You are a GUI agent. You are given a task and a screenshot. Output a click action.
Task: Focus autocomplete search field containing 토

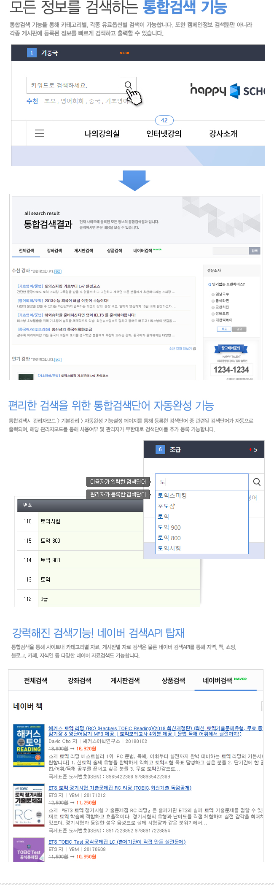click(202, 482)
